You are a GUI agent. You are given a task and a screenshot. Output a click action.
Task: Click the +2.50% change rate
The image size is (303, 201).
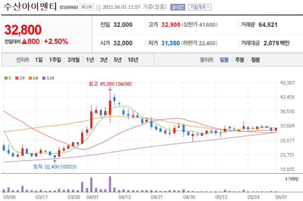(56, 41)
